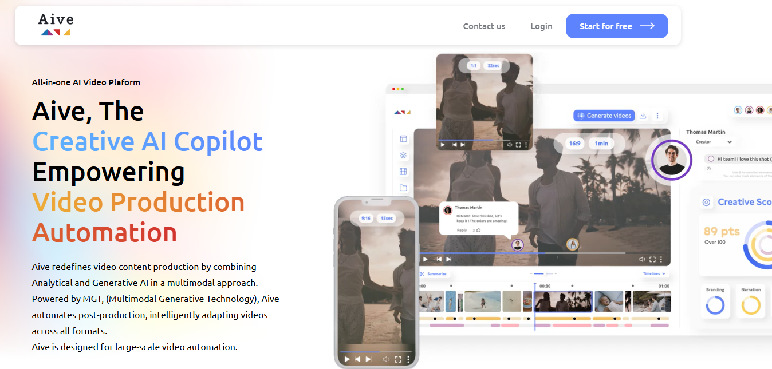
Task: Expand the Creator role dropdown
Action: (x=714, y=142)
